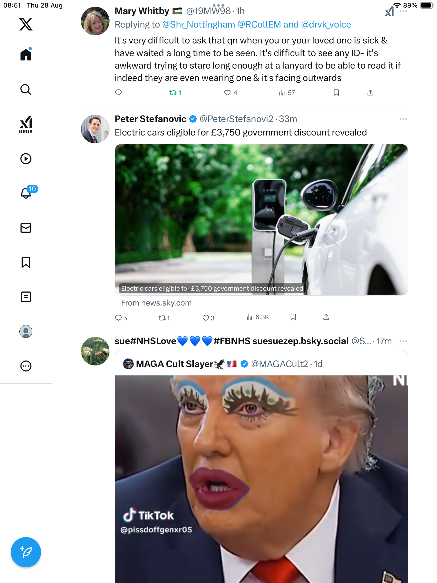This screenshot has height=583, width=437.
Task: Open the Search page
Action: pyautogui.click(x=26, y=89)
